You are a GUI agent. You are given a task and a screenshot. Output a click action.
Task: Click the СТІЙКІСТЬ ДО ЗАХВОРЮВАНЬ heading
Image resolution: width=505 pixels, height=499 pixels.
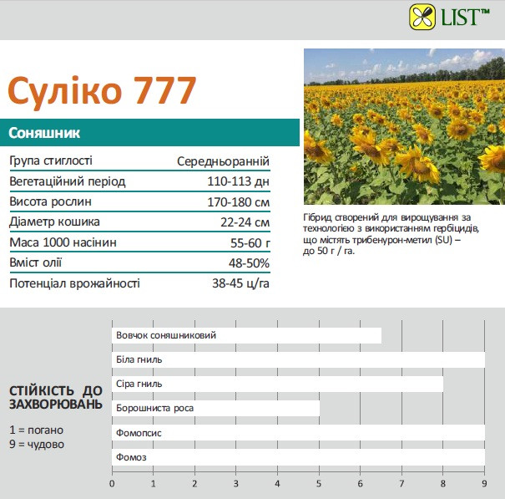point(55,398)
